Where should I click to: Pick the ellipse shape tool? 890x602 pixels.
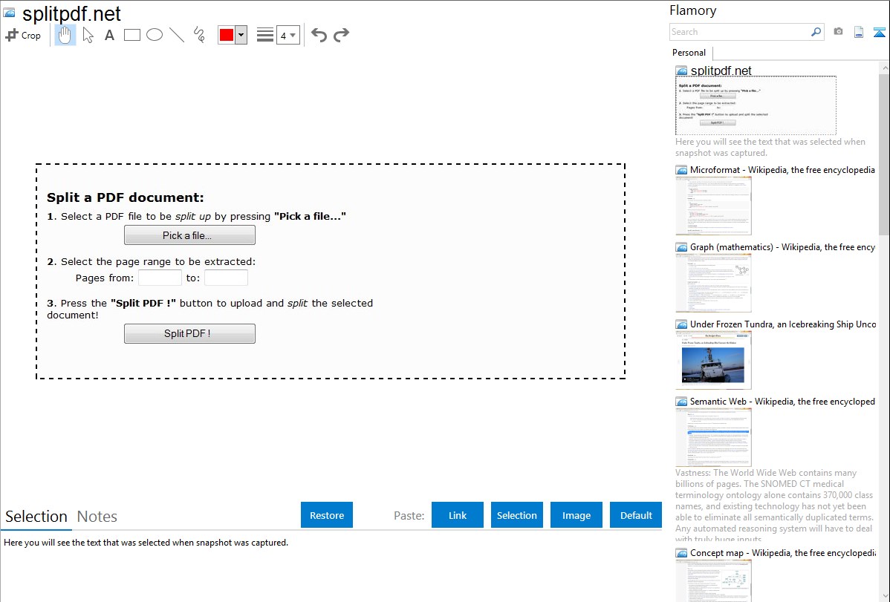pyautogui.click(x=155, y=35)
